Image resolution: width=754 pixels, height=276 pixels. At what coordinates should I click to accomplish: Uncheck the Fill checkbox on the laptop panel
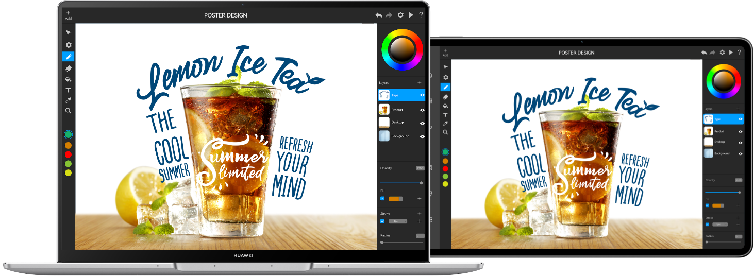382,198
